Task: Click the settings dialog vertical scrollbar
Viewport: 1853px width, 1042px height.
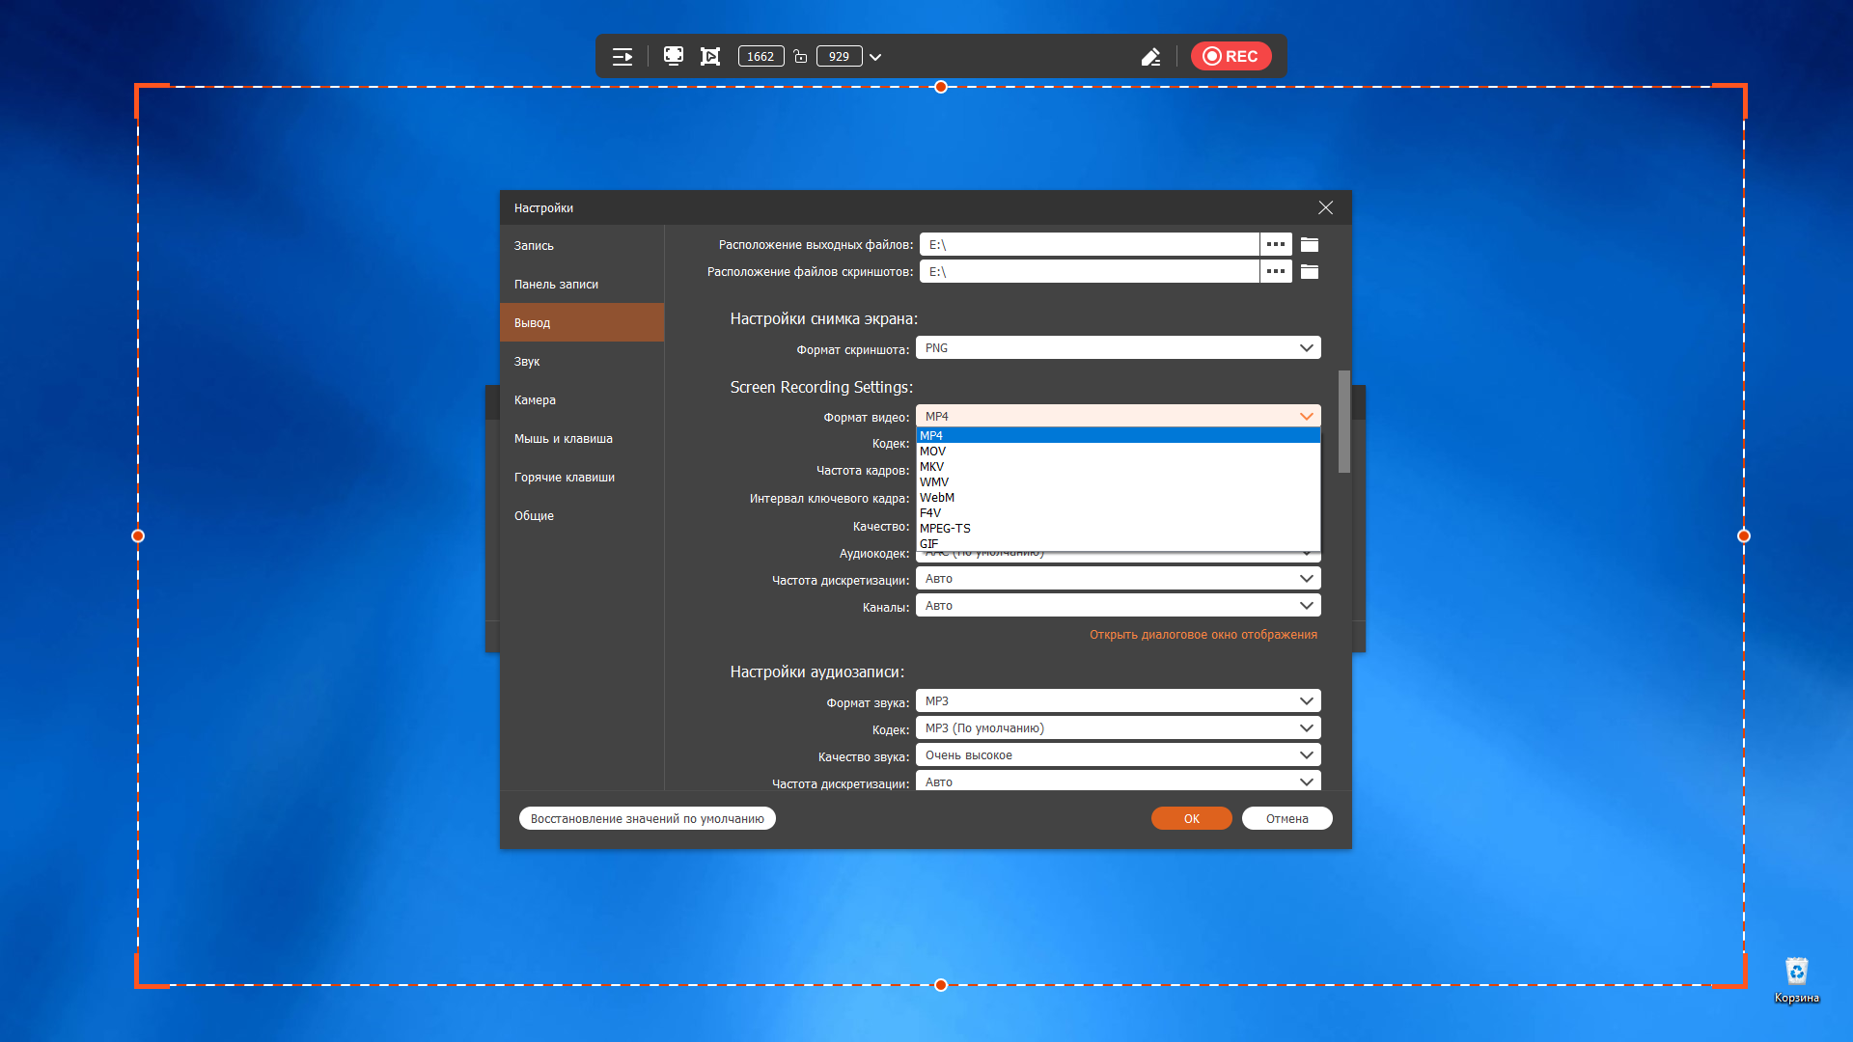Action: tap(1343, 422)
